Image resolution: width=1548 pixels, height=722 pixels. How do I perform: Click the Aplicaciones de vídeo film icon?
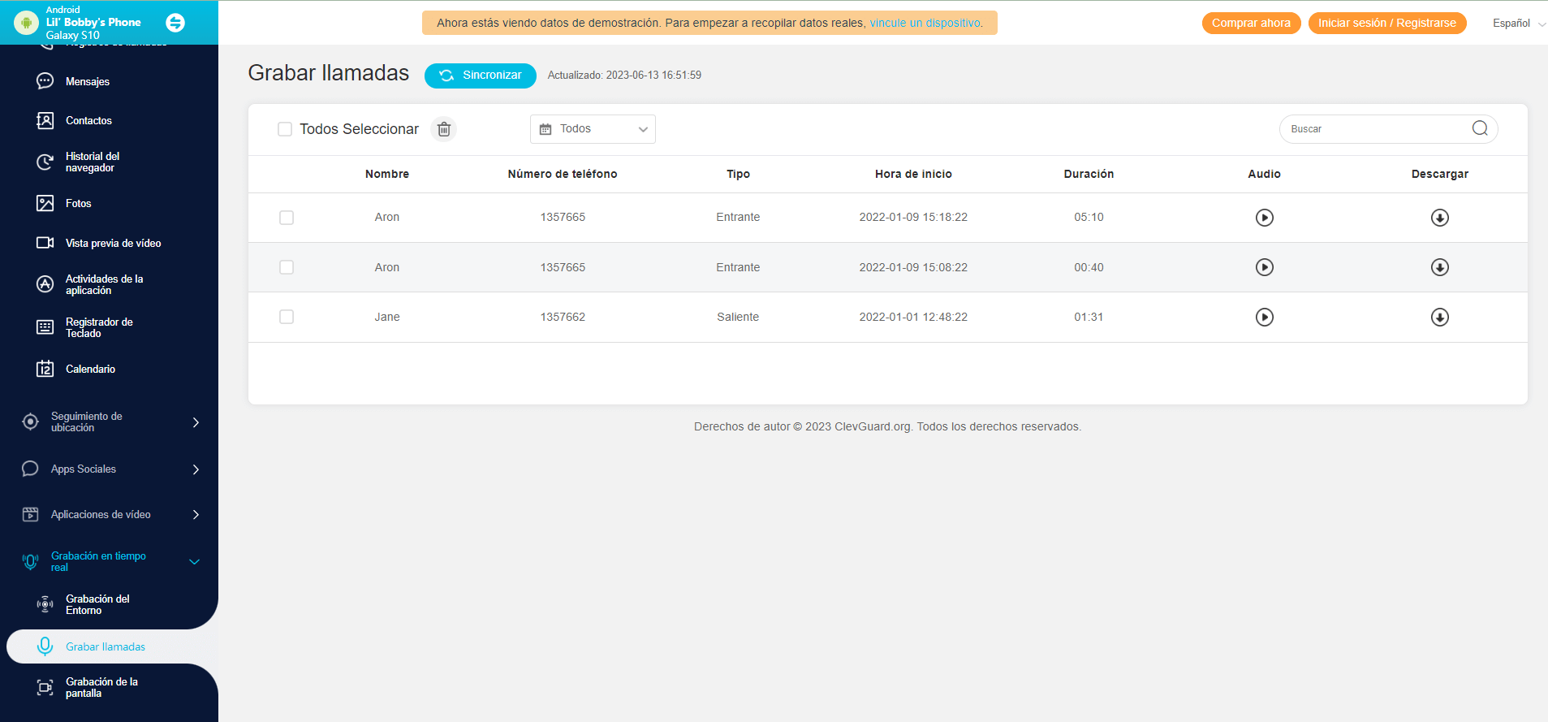pos(30,514)
